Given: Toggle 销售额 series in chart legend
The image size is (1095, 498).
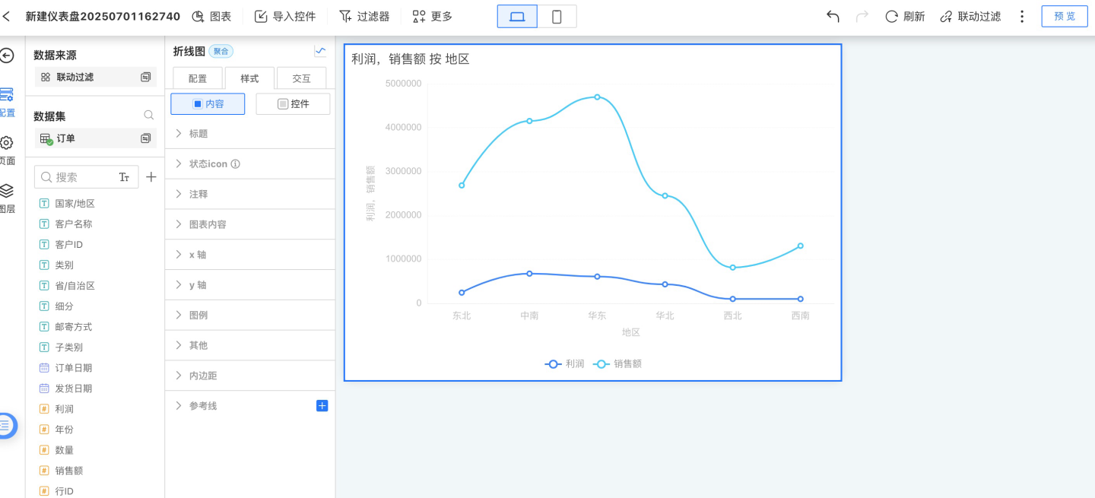Looking at the screenshot, I should pos(617,364).
